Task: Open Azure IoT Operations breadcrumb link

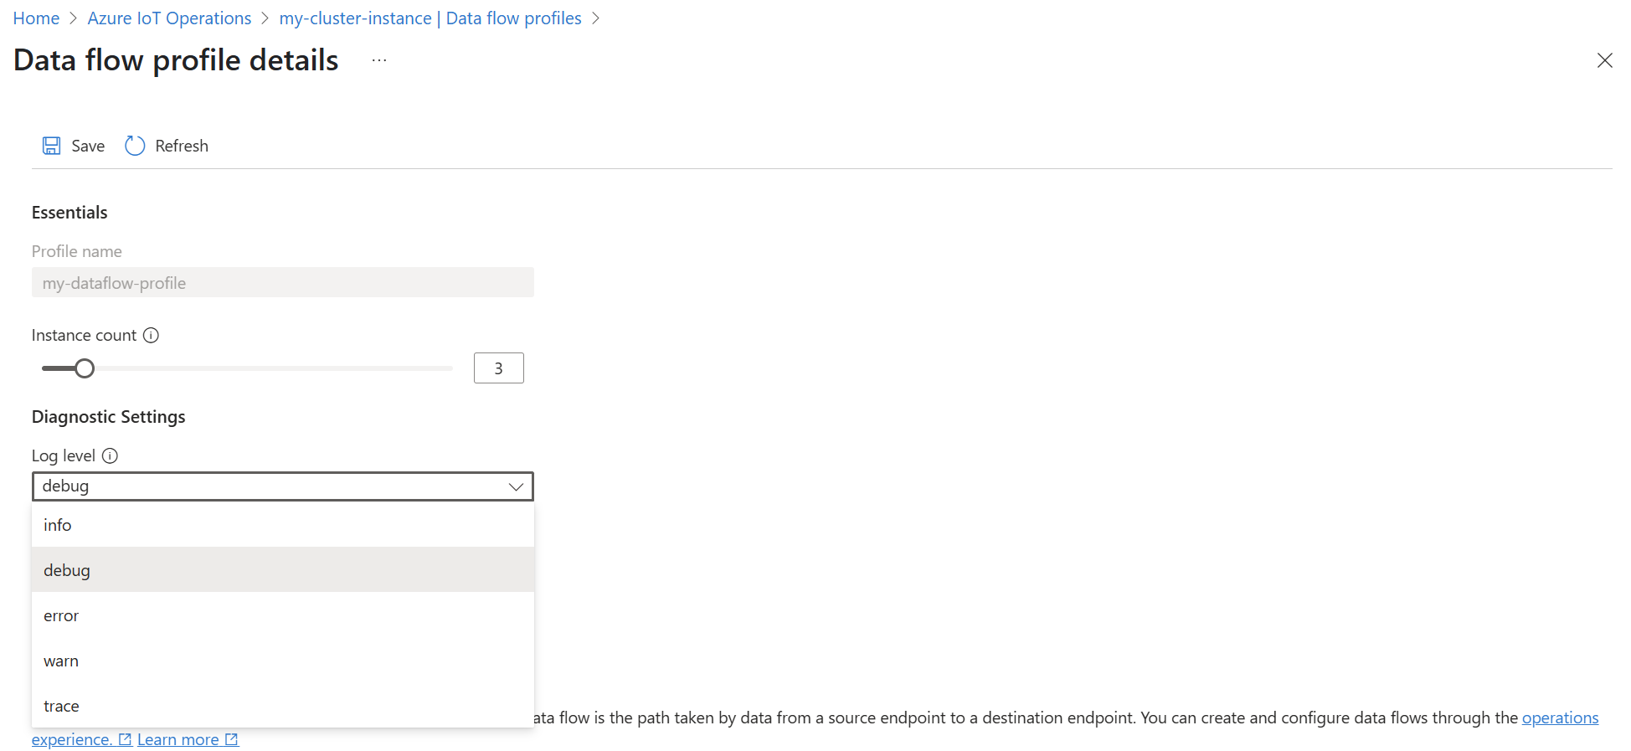Action: pos(169,18)
